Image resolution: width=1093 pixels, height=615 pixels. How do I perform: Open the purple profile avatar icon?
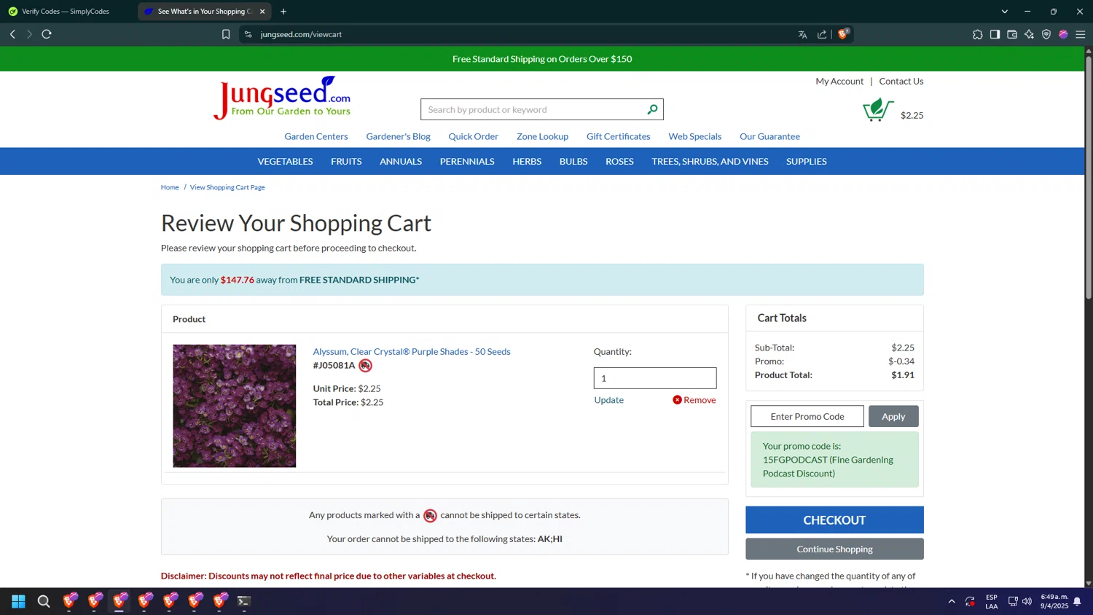tap(1063, 34)
